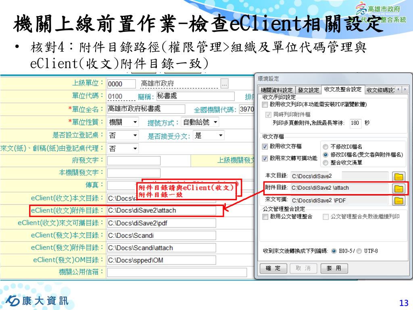Choose UTF-8 encoding radio button

click(359, 251)
